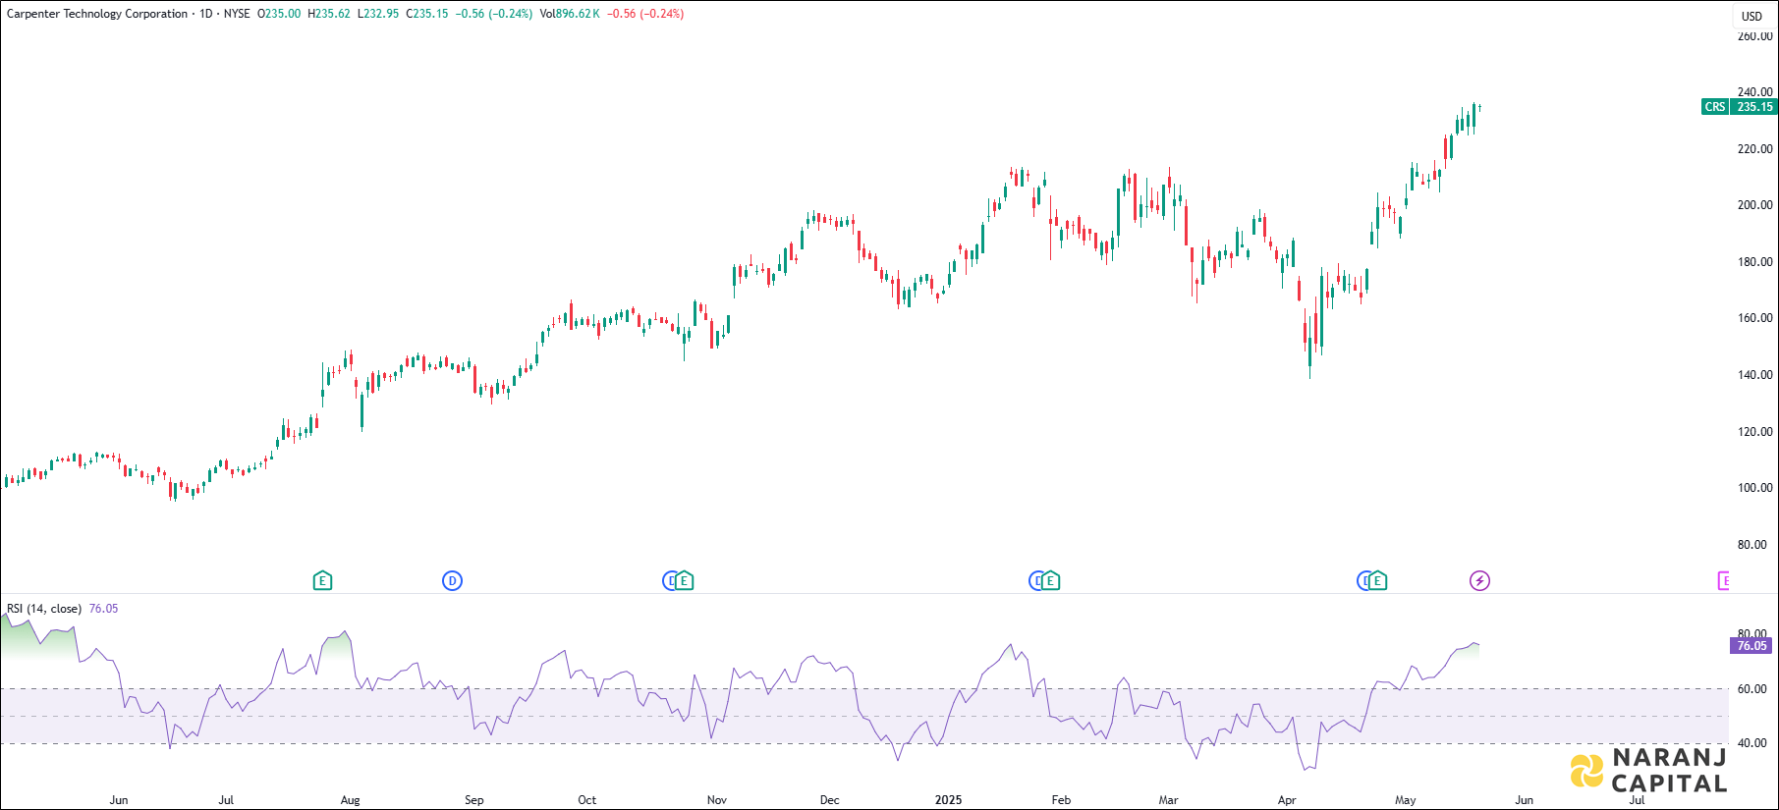Screen dimensions: 1779x810
Task: Click the Oct label on time axis
Action: 586,800
